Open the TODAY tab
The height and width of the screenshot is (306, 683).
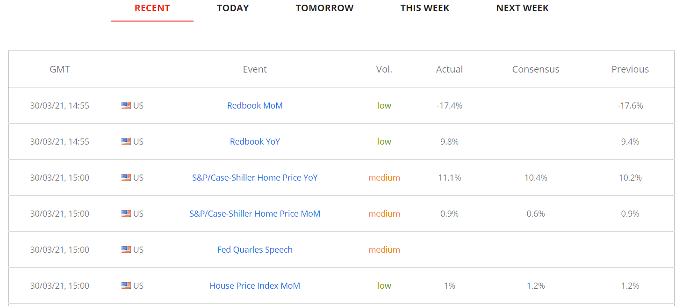coord(233,8)
